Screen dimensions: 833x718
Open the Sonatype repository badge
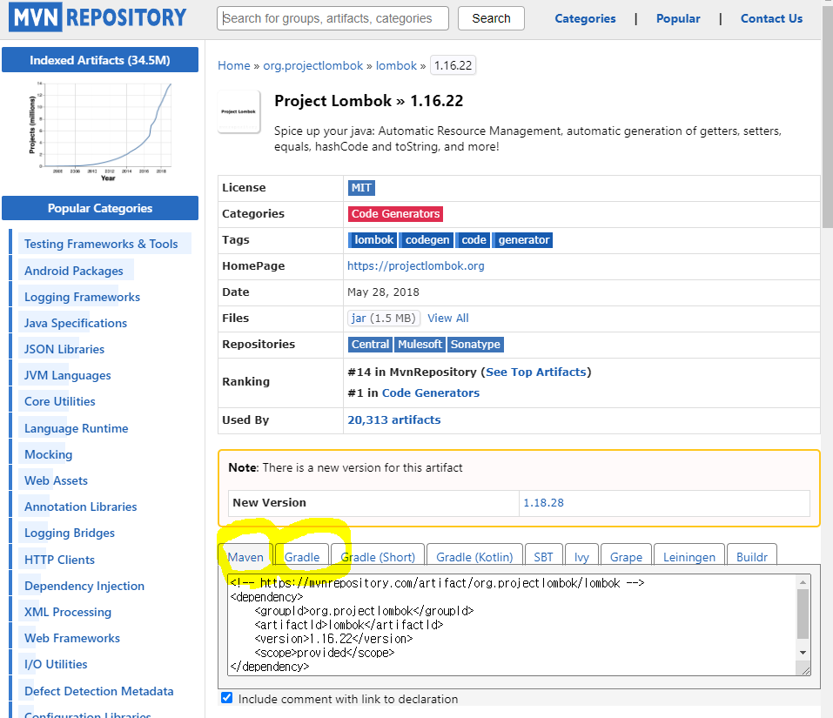tap(475, 344)
